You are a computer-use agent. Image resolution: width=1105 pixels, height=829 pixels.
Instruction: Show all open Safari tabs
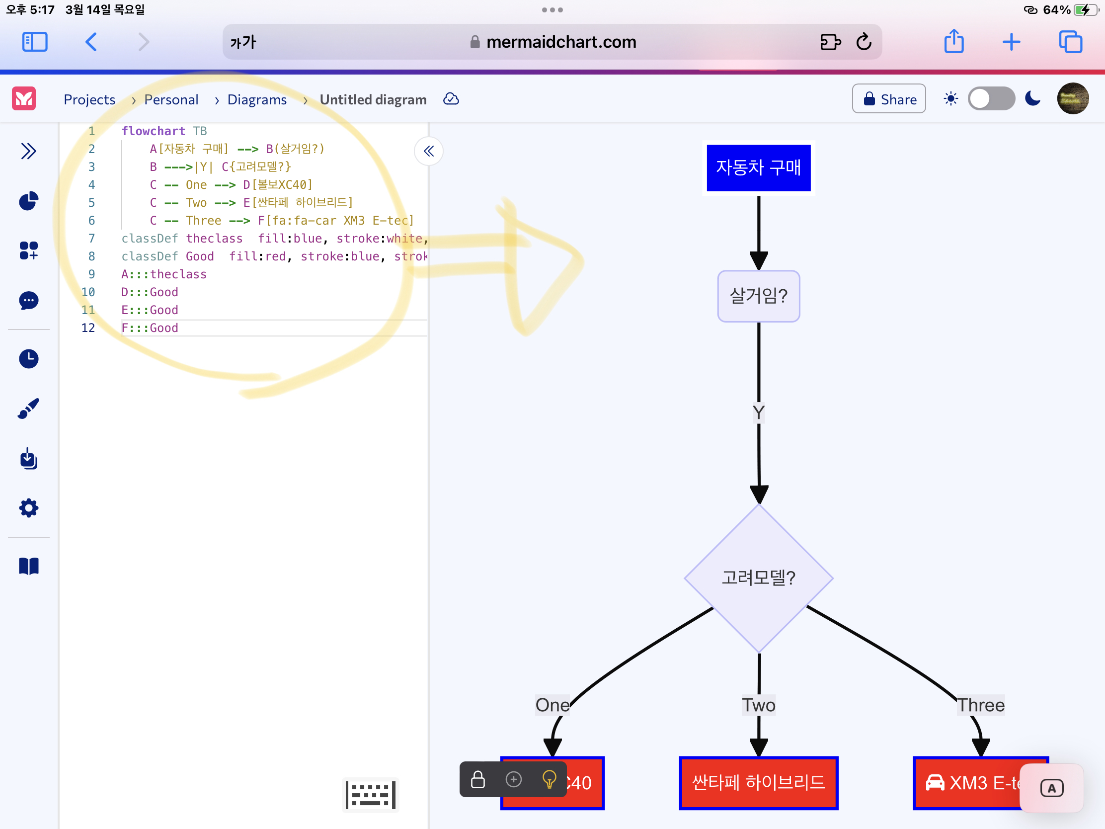tap(1070, 42)
